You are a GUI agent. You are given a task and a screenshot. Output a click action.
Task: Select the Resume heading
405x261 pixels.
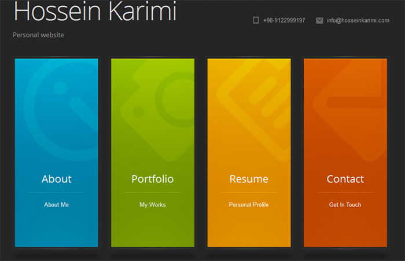click(249, 179)
